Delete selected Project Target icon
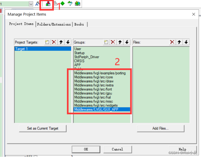This screenshot has width=201, height=157. point(54,42)
